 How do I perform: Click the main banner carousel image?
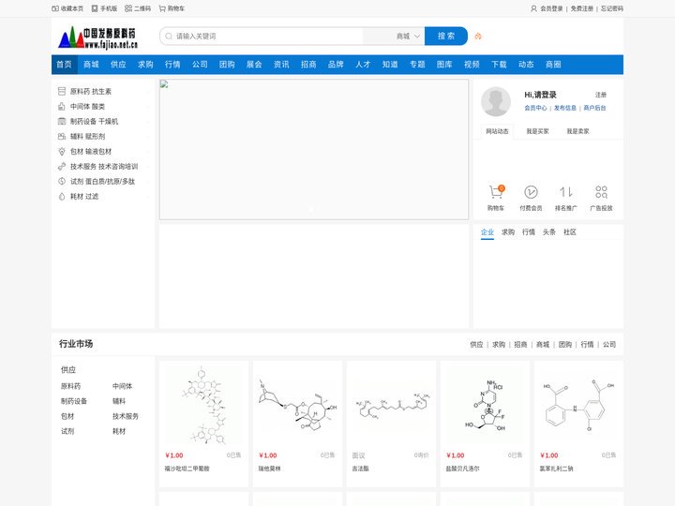tap(314, 149)
